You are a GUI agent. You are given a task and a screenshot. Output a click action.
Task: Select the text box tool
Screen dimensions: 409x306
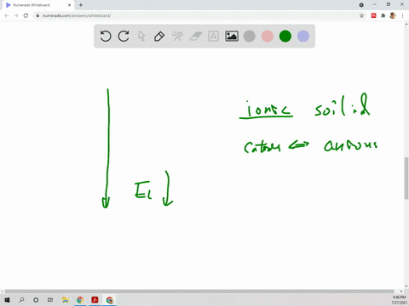pos(213,37)
